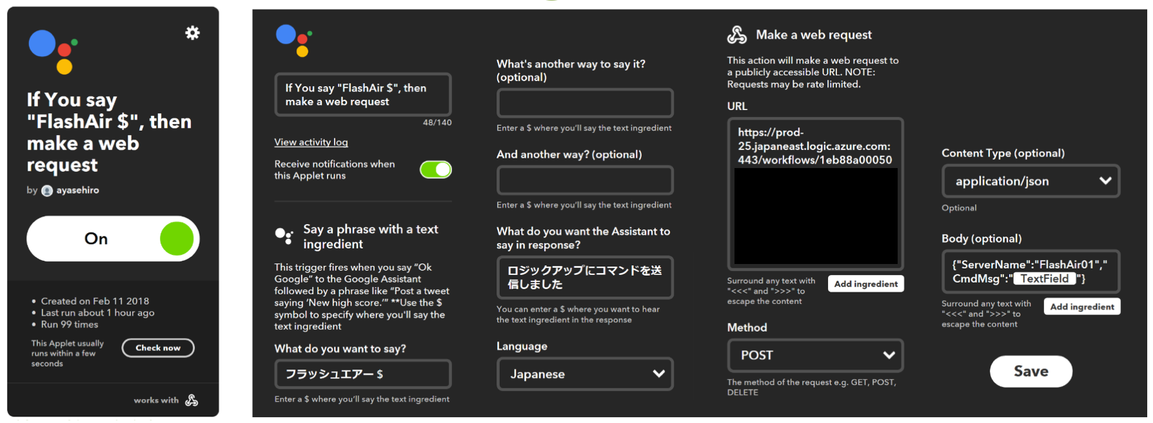Click Webhooks icon beside 'works with'
This screenshot has height=423, width=1153.
[192, 400]
